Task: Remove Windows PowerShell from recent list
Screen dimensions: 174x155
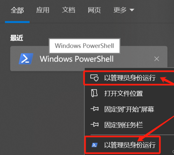Action: [x=156, y=59]
